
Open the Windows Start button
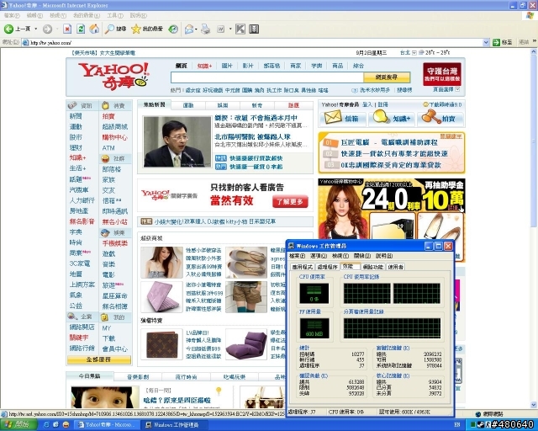(18, 425)
